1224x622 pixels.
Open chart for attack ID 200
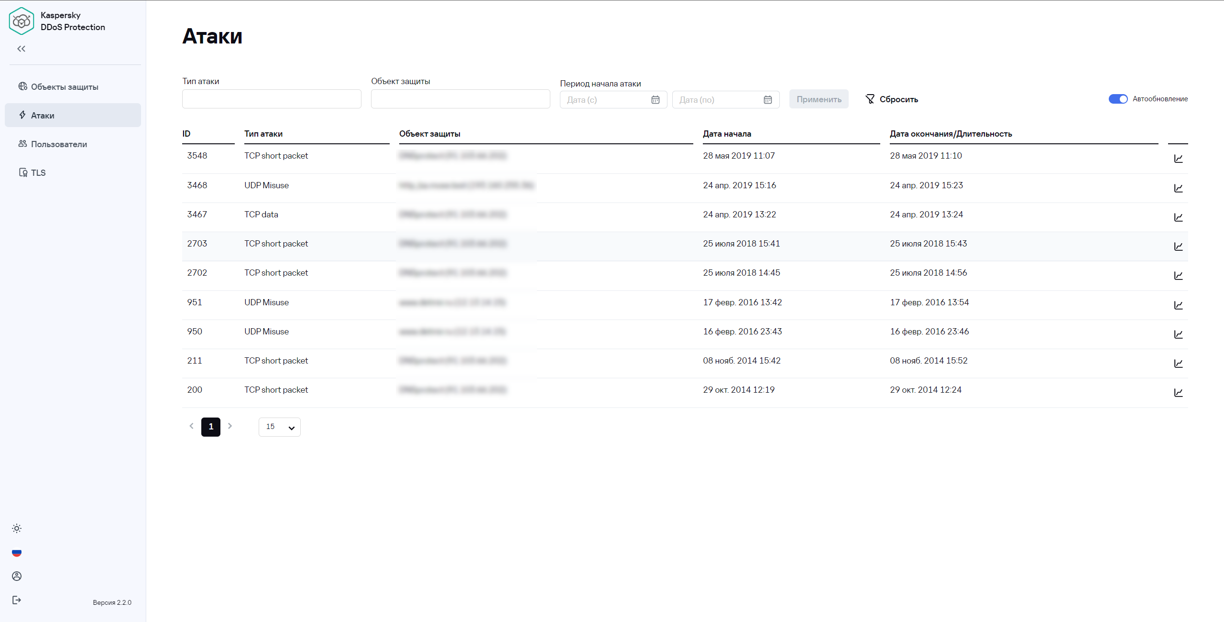click(1178, 393)
